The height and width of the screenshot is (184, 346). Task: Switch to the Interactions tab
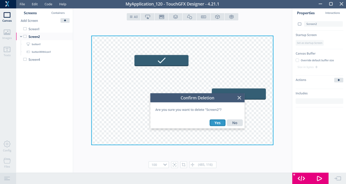point(332,13)
